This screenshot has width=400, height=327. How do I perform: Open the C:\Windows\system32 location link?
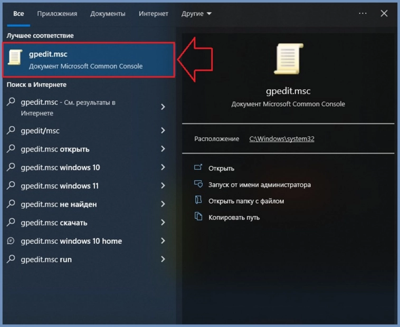tap(282, 139)
